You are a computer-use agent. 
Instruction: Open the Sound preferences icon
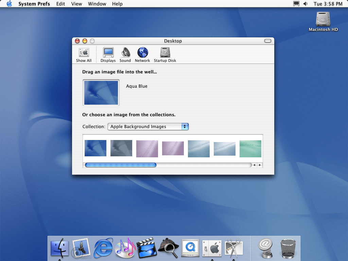125,55
